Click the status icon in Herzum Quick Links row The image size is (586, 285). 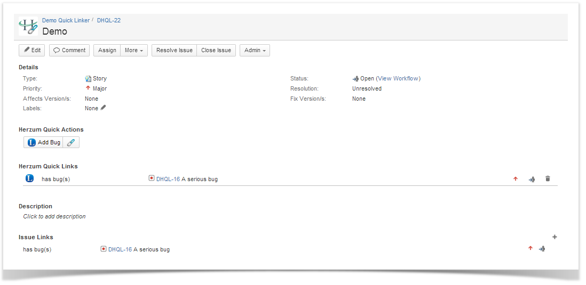pos(532,179)
